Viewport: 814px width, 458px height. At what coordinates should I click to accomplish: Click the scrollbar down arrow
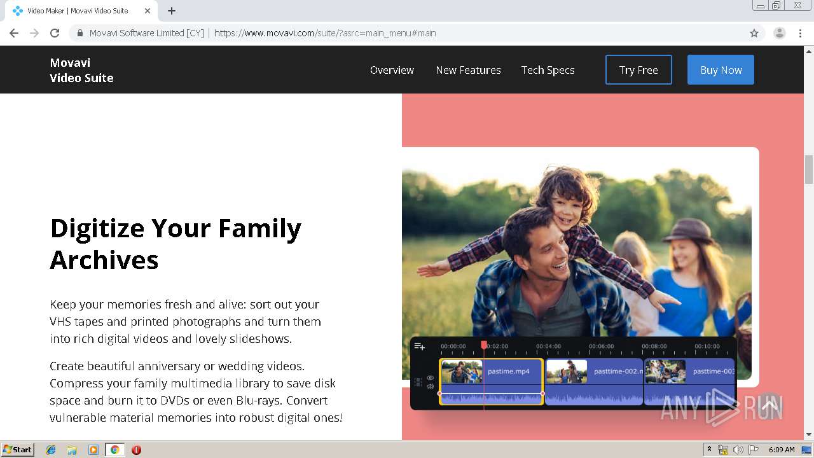(809, 435)
